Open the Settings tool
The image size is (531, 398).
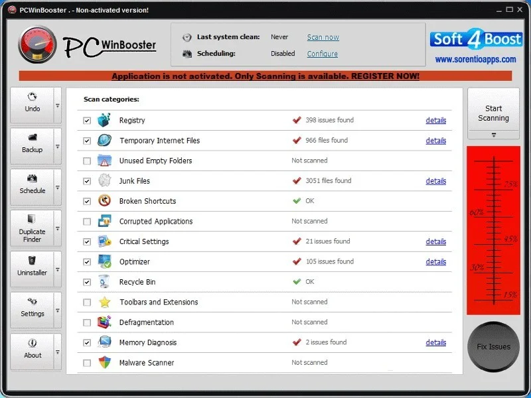(x=32, y=310)
